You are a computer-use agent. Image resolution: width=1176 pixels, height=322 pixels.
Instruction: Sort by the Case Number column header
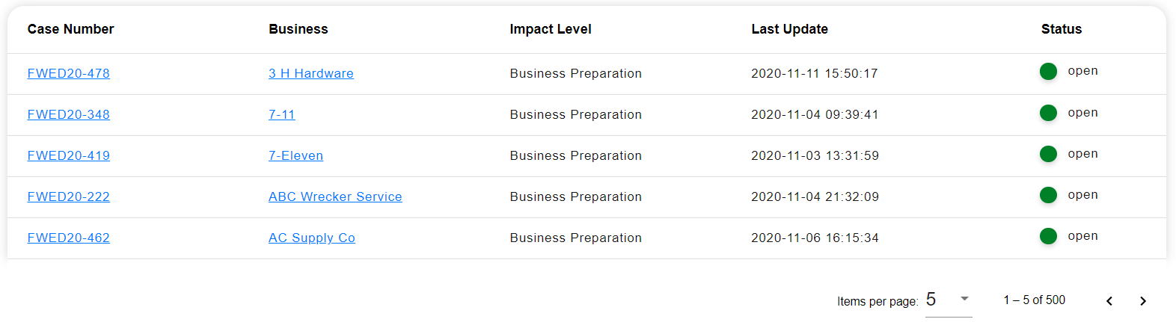[x=70, y=29]
